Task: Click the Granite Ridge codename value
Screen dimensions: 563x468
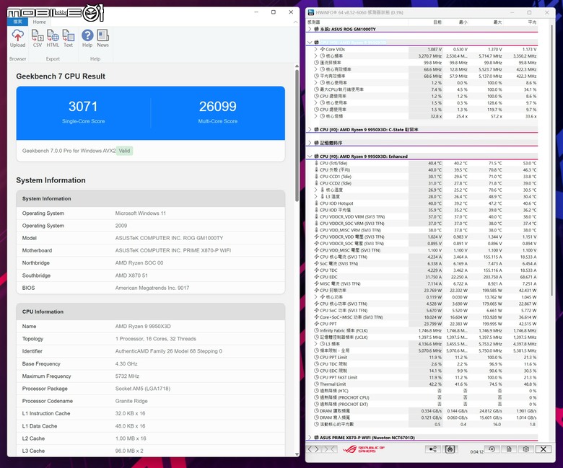Action: [131, 401]
